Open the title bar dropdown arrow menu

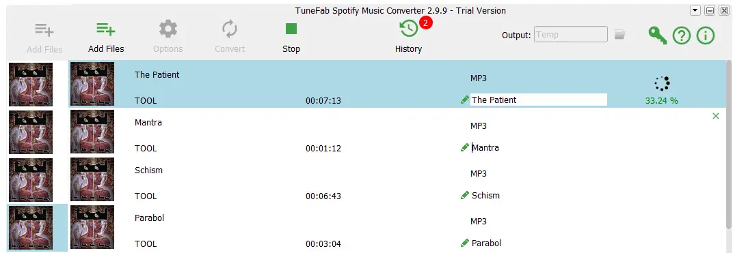(x=695, y=10)
